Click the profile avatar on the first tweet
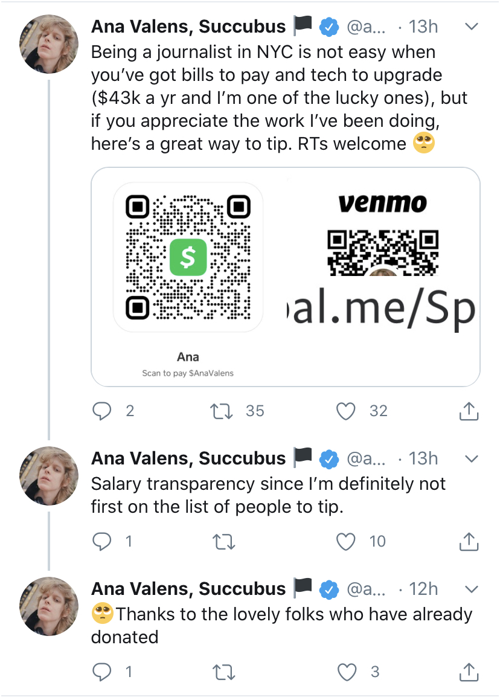Viewport: 500px width, 697px height. tap(50, 44)
